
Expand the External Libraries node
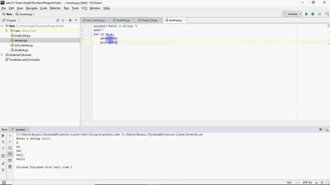pyautogui.click(x=2, y=55)
